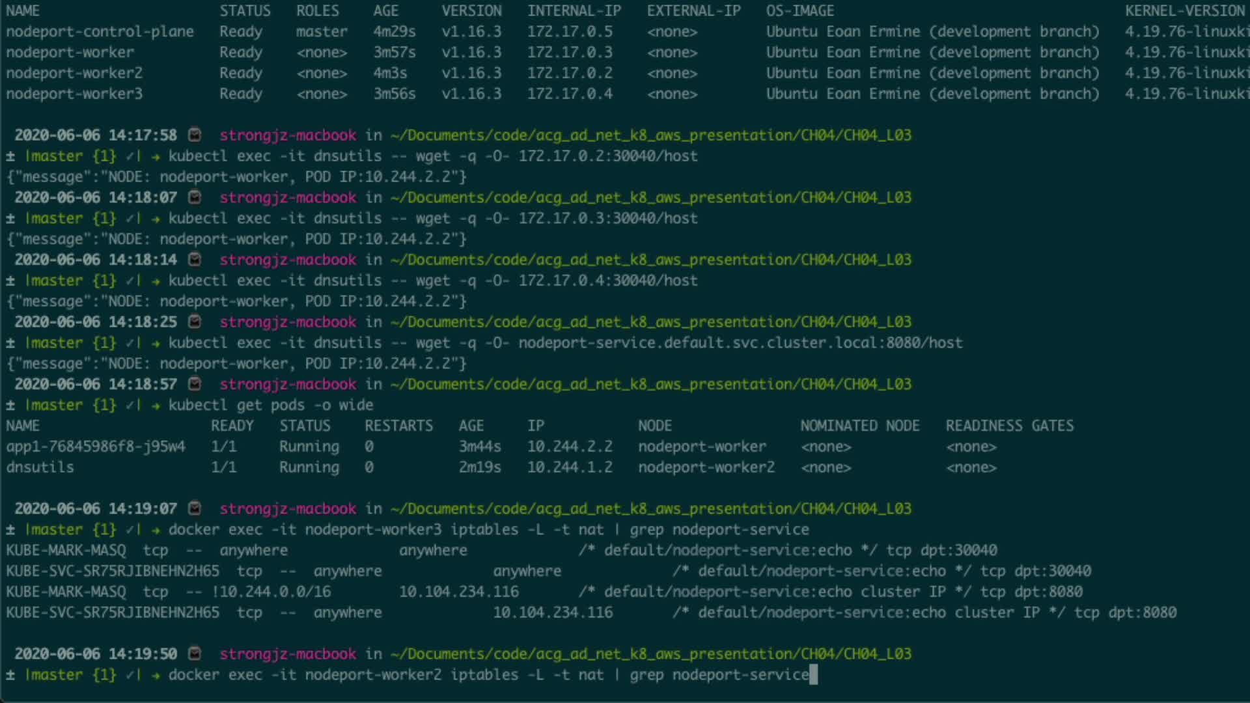Click the nodeport-service.default.svc.cluster.local:8080/host URL
The width and height of the screenshot is (1250, 703).
[740, 342]
